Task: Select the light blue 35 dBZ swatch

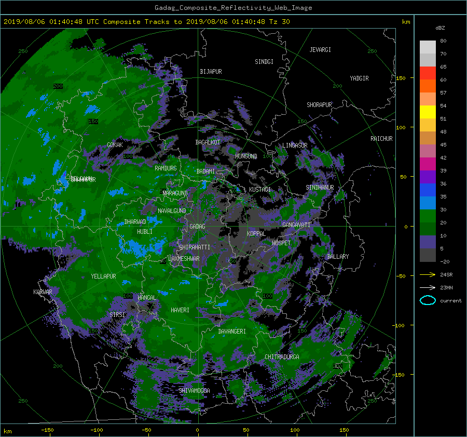Action: pyautogui.click(x=428, y=203)
